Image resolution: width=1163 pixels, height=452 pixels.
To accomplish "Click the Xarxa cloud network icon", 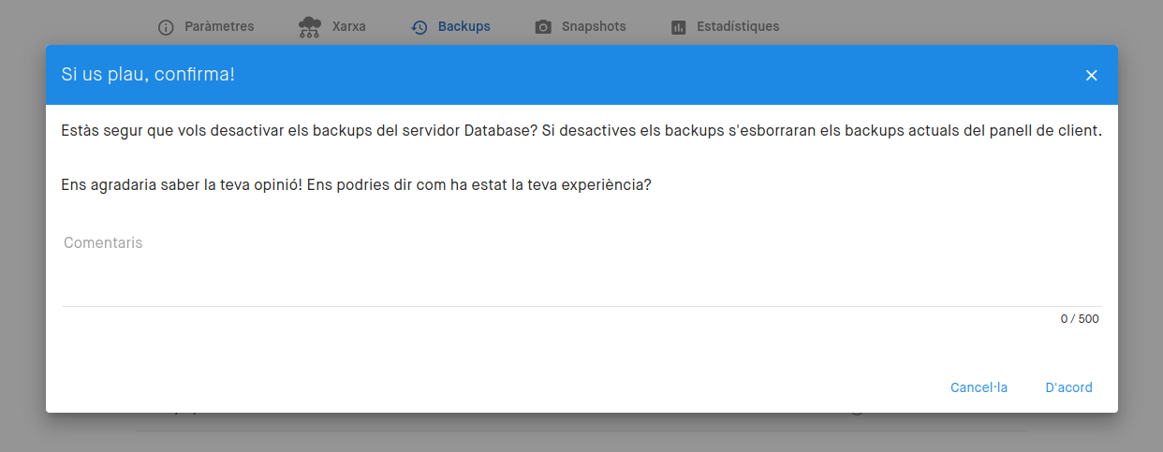I will point(309,27).
